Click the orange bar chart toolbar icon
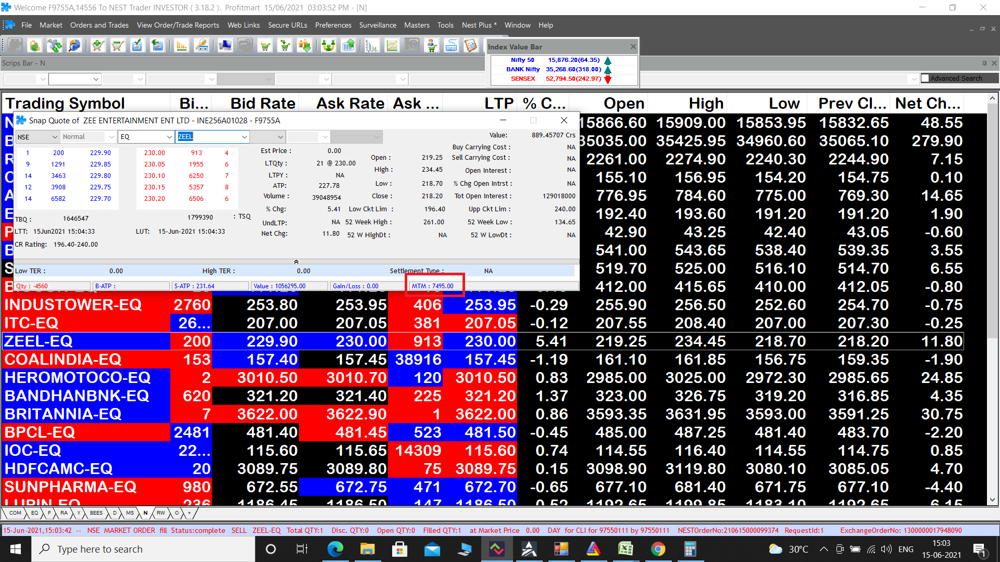Viewport: 1000px width, 562px height. click(182, 46)
